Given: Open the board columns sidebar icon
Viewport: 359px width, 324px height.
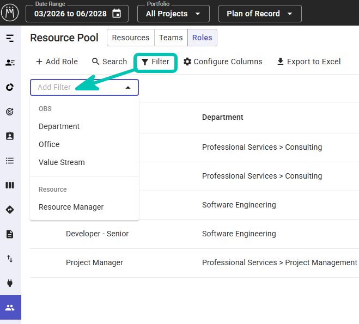Looking at the screenshot, I should point(10,185).
